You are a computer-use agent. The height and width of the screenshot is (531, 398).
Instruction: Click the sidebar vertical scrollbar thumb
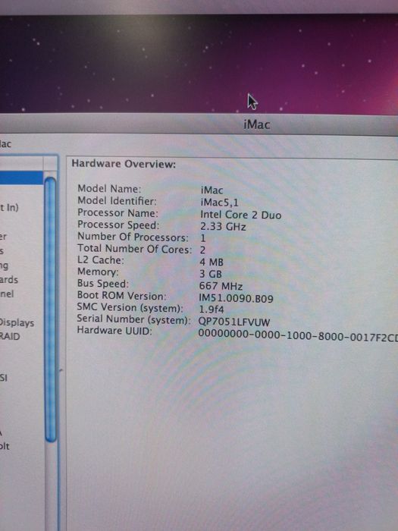[50, 309]
